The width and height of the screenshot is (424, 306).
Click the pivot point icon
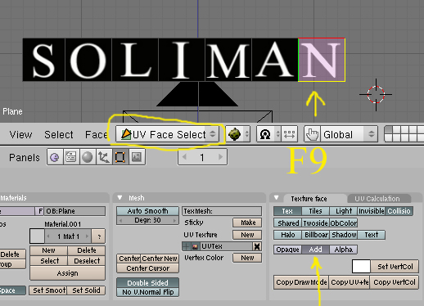[265, 134]
